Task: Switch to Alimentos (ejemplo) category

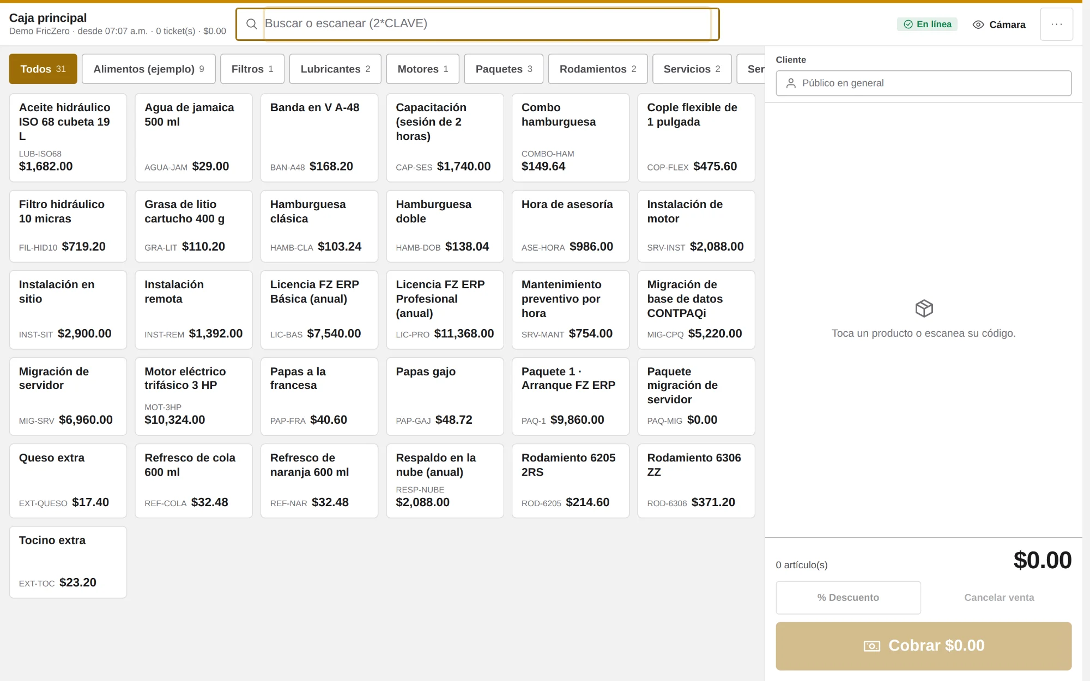Action: tap(148, 69)
